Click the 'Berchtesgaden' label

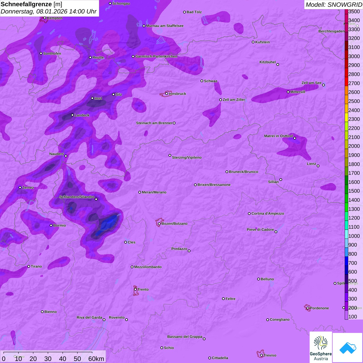(x=331, y=31)
